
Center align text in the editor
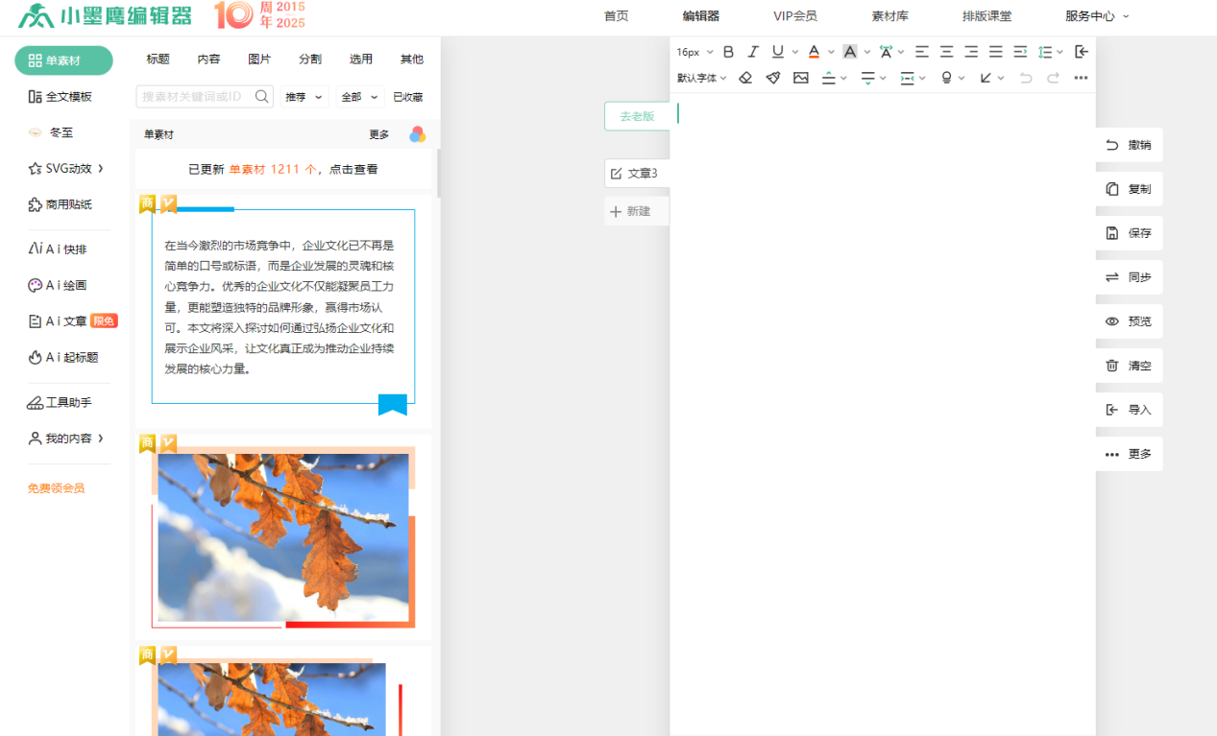click(x=946, y=52)
